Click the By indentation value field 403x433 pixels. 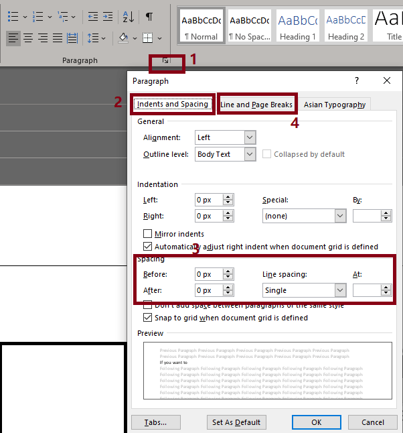[367, 216]
